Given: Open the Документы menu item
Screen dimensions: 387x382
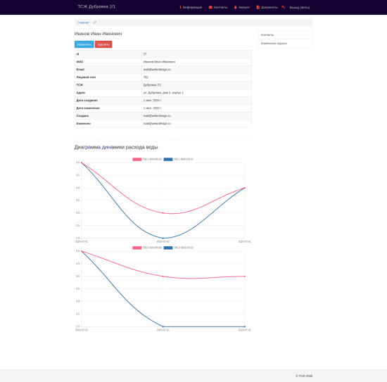Looking at the screenshot, I should coord(269,8).
